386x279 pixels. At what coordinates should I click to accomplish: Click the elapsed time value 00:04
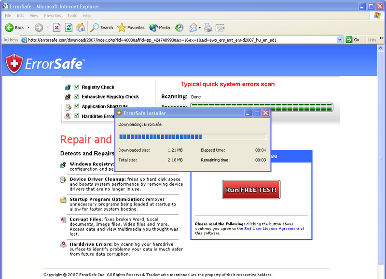click(261, 150)
